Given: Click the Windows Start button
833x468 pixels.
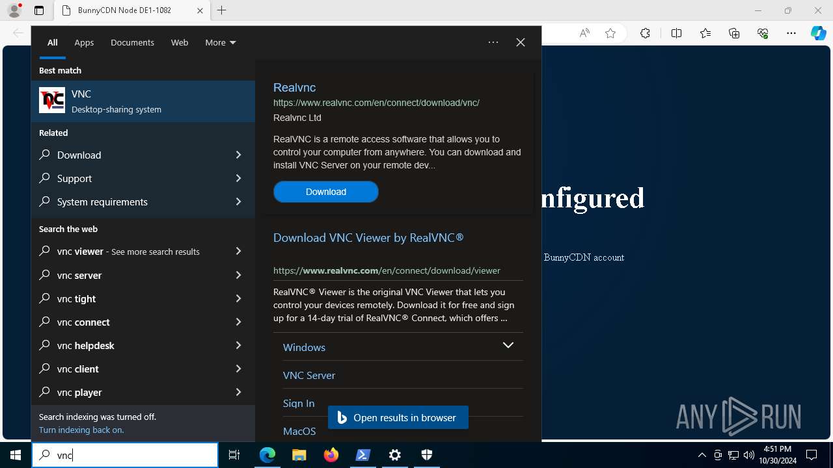Looking at the screenshot, I should pos(16,455).
